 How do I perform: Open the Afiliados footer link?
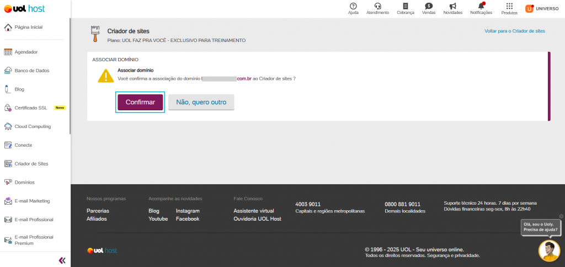(97, 218)
